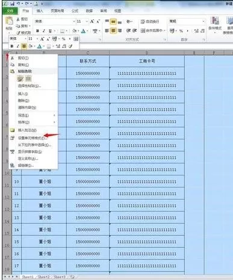Screen dimensions: 233x280
Task: Click the ribbon accounting currency format icon
Action: click(x=172, y=31)
